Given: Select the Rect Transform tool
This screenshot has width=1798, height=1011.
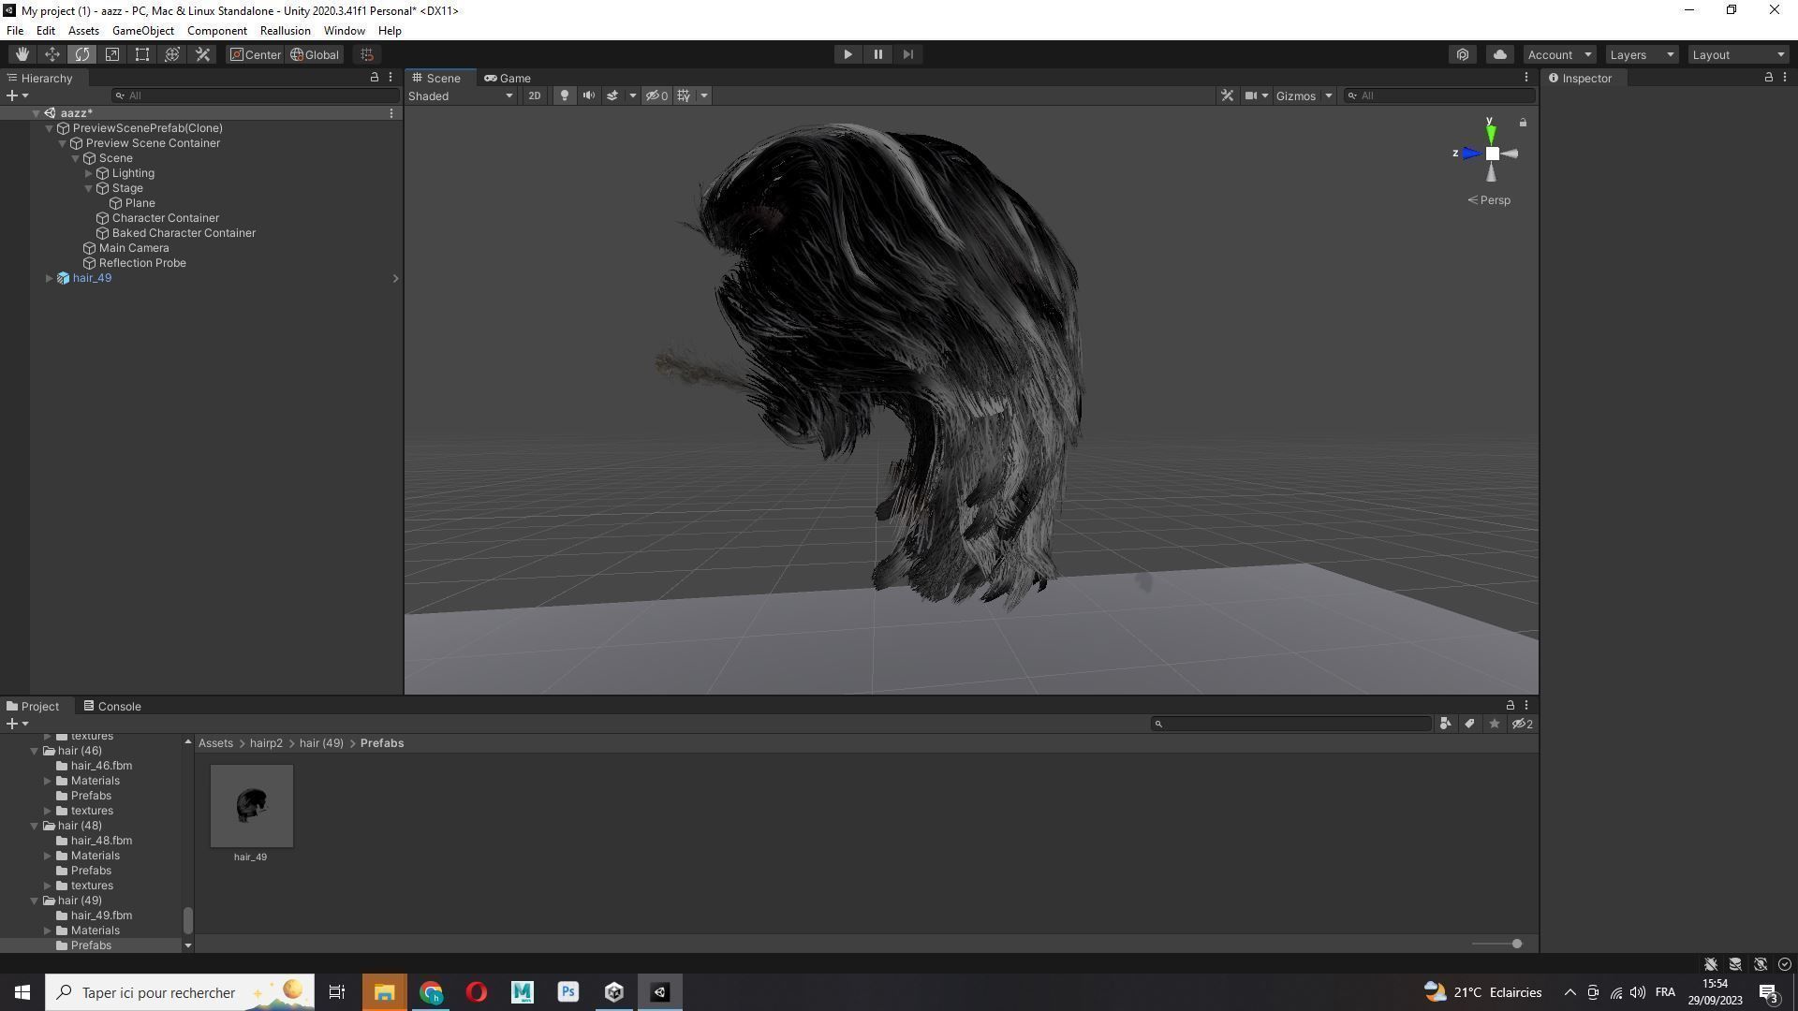Looking at the screenshot, I should pos(142,54).
